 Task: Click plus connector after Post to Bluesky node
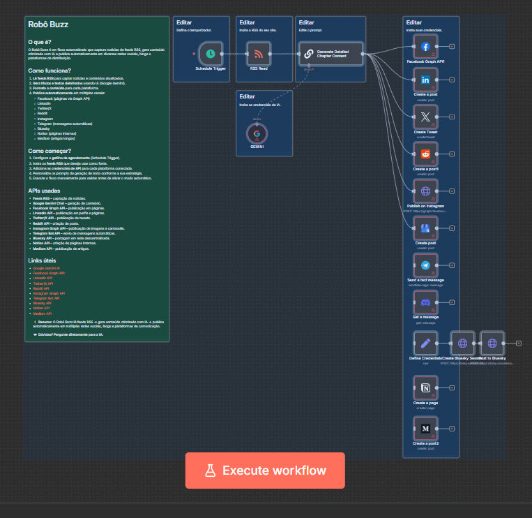pyautogui.click(x=519, y=343)
